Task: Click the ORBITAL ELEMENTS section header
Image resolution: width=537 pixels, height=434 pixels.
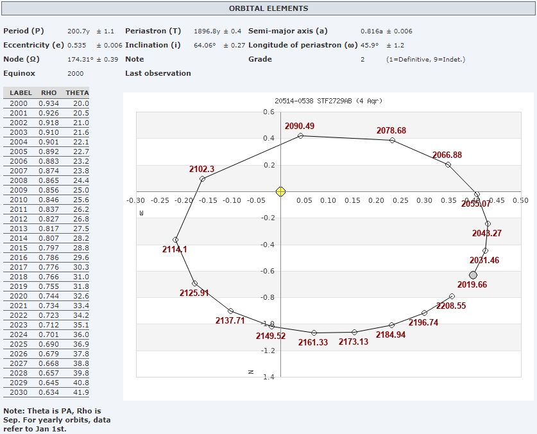Action: [268, 8]
